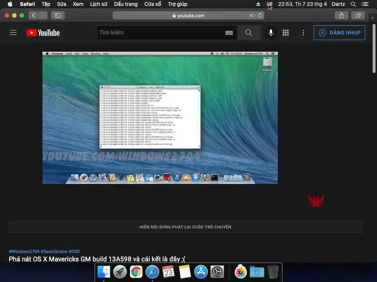
Task: Open the YouTube apps grid
Action: [286, 33]
